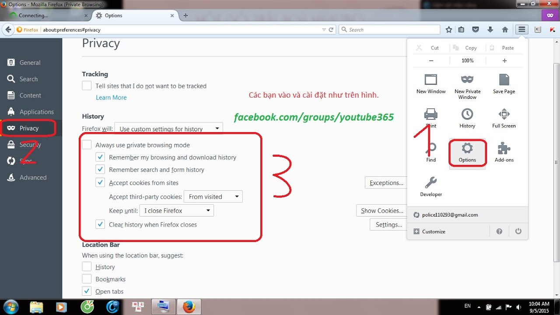Click the Exceptions... button
The height and width of the screenshot is (315, 560).
click(386, 183)
